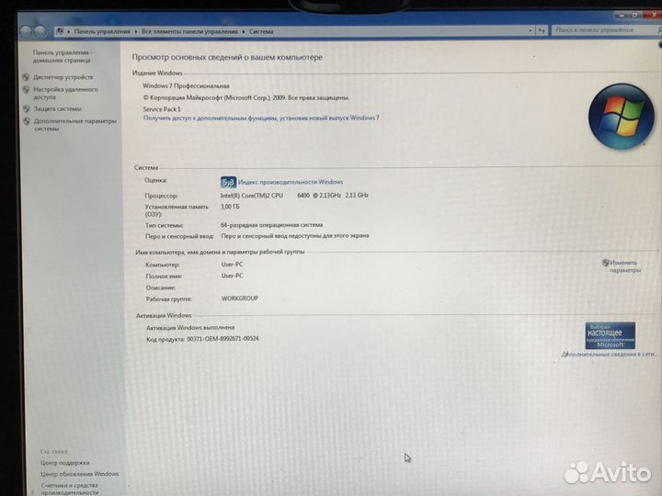
Task: Open 'Панель управления - домашняя страница' link
Action: [63, 56]
